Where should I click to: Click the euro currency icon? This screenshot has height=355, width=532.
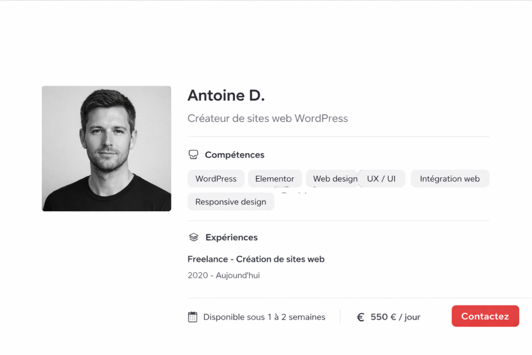(x=361, y=317)
